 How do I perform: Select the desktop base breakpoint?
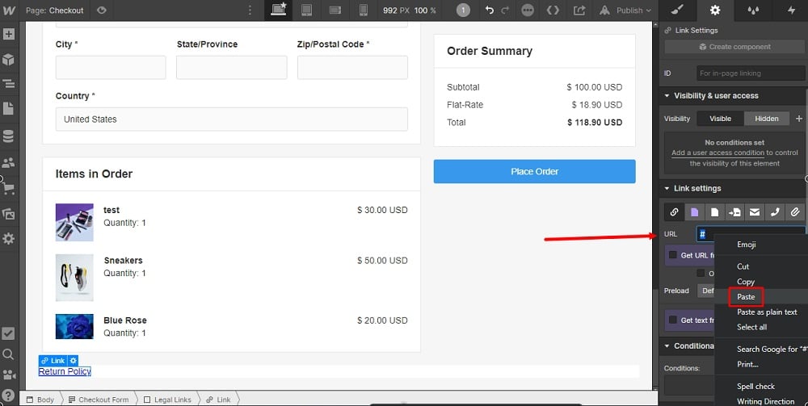pyautogui.click(x=279, y=10)
